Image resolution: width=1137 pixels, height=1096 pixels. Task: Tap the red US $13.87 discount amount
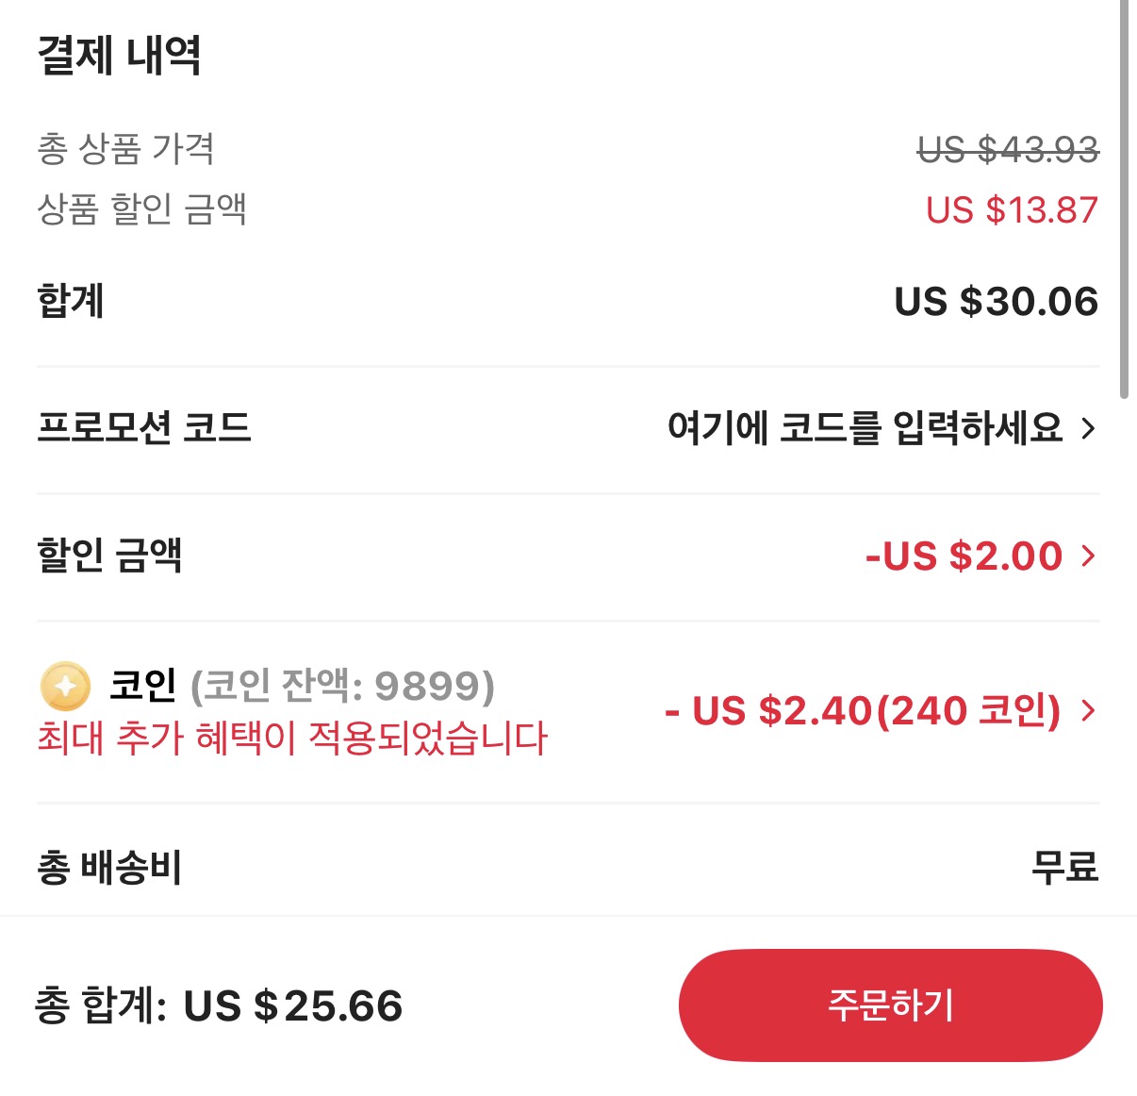coord(1012,209)
